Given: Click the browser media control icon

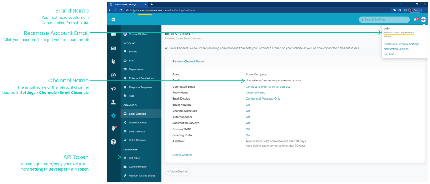Looking at the screenshot, I should click(x=400, y=10).
